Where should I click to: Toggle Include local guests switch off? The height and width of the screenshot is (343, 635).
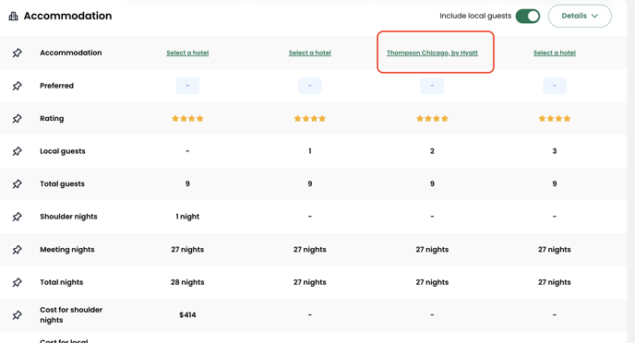click(528, 17)
